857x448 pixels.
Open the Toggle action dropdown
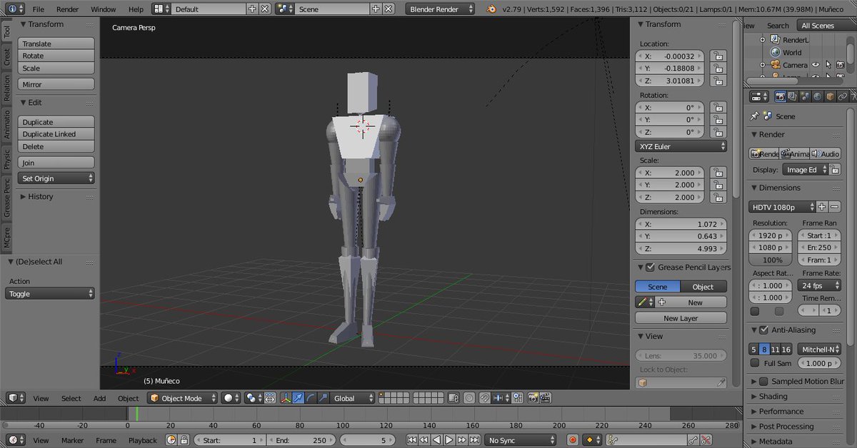[50, 294]
